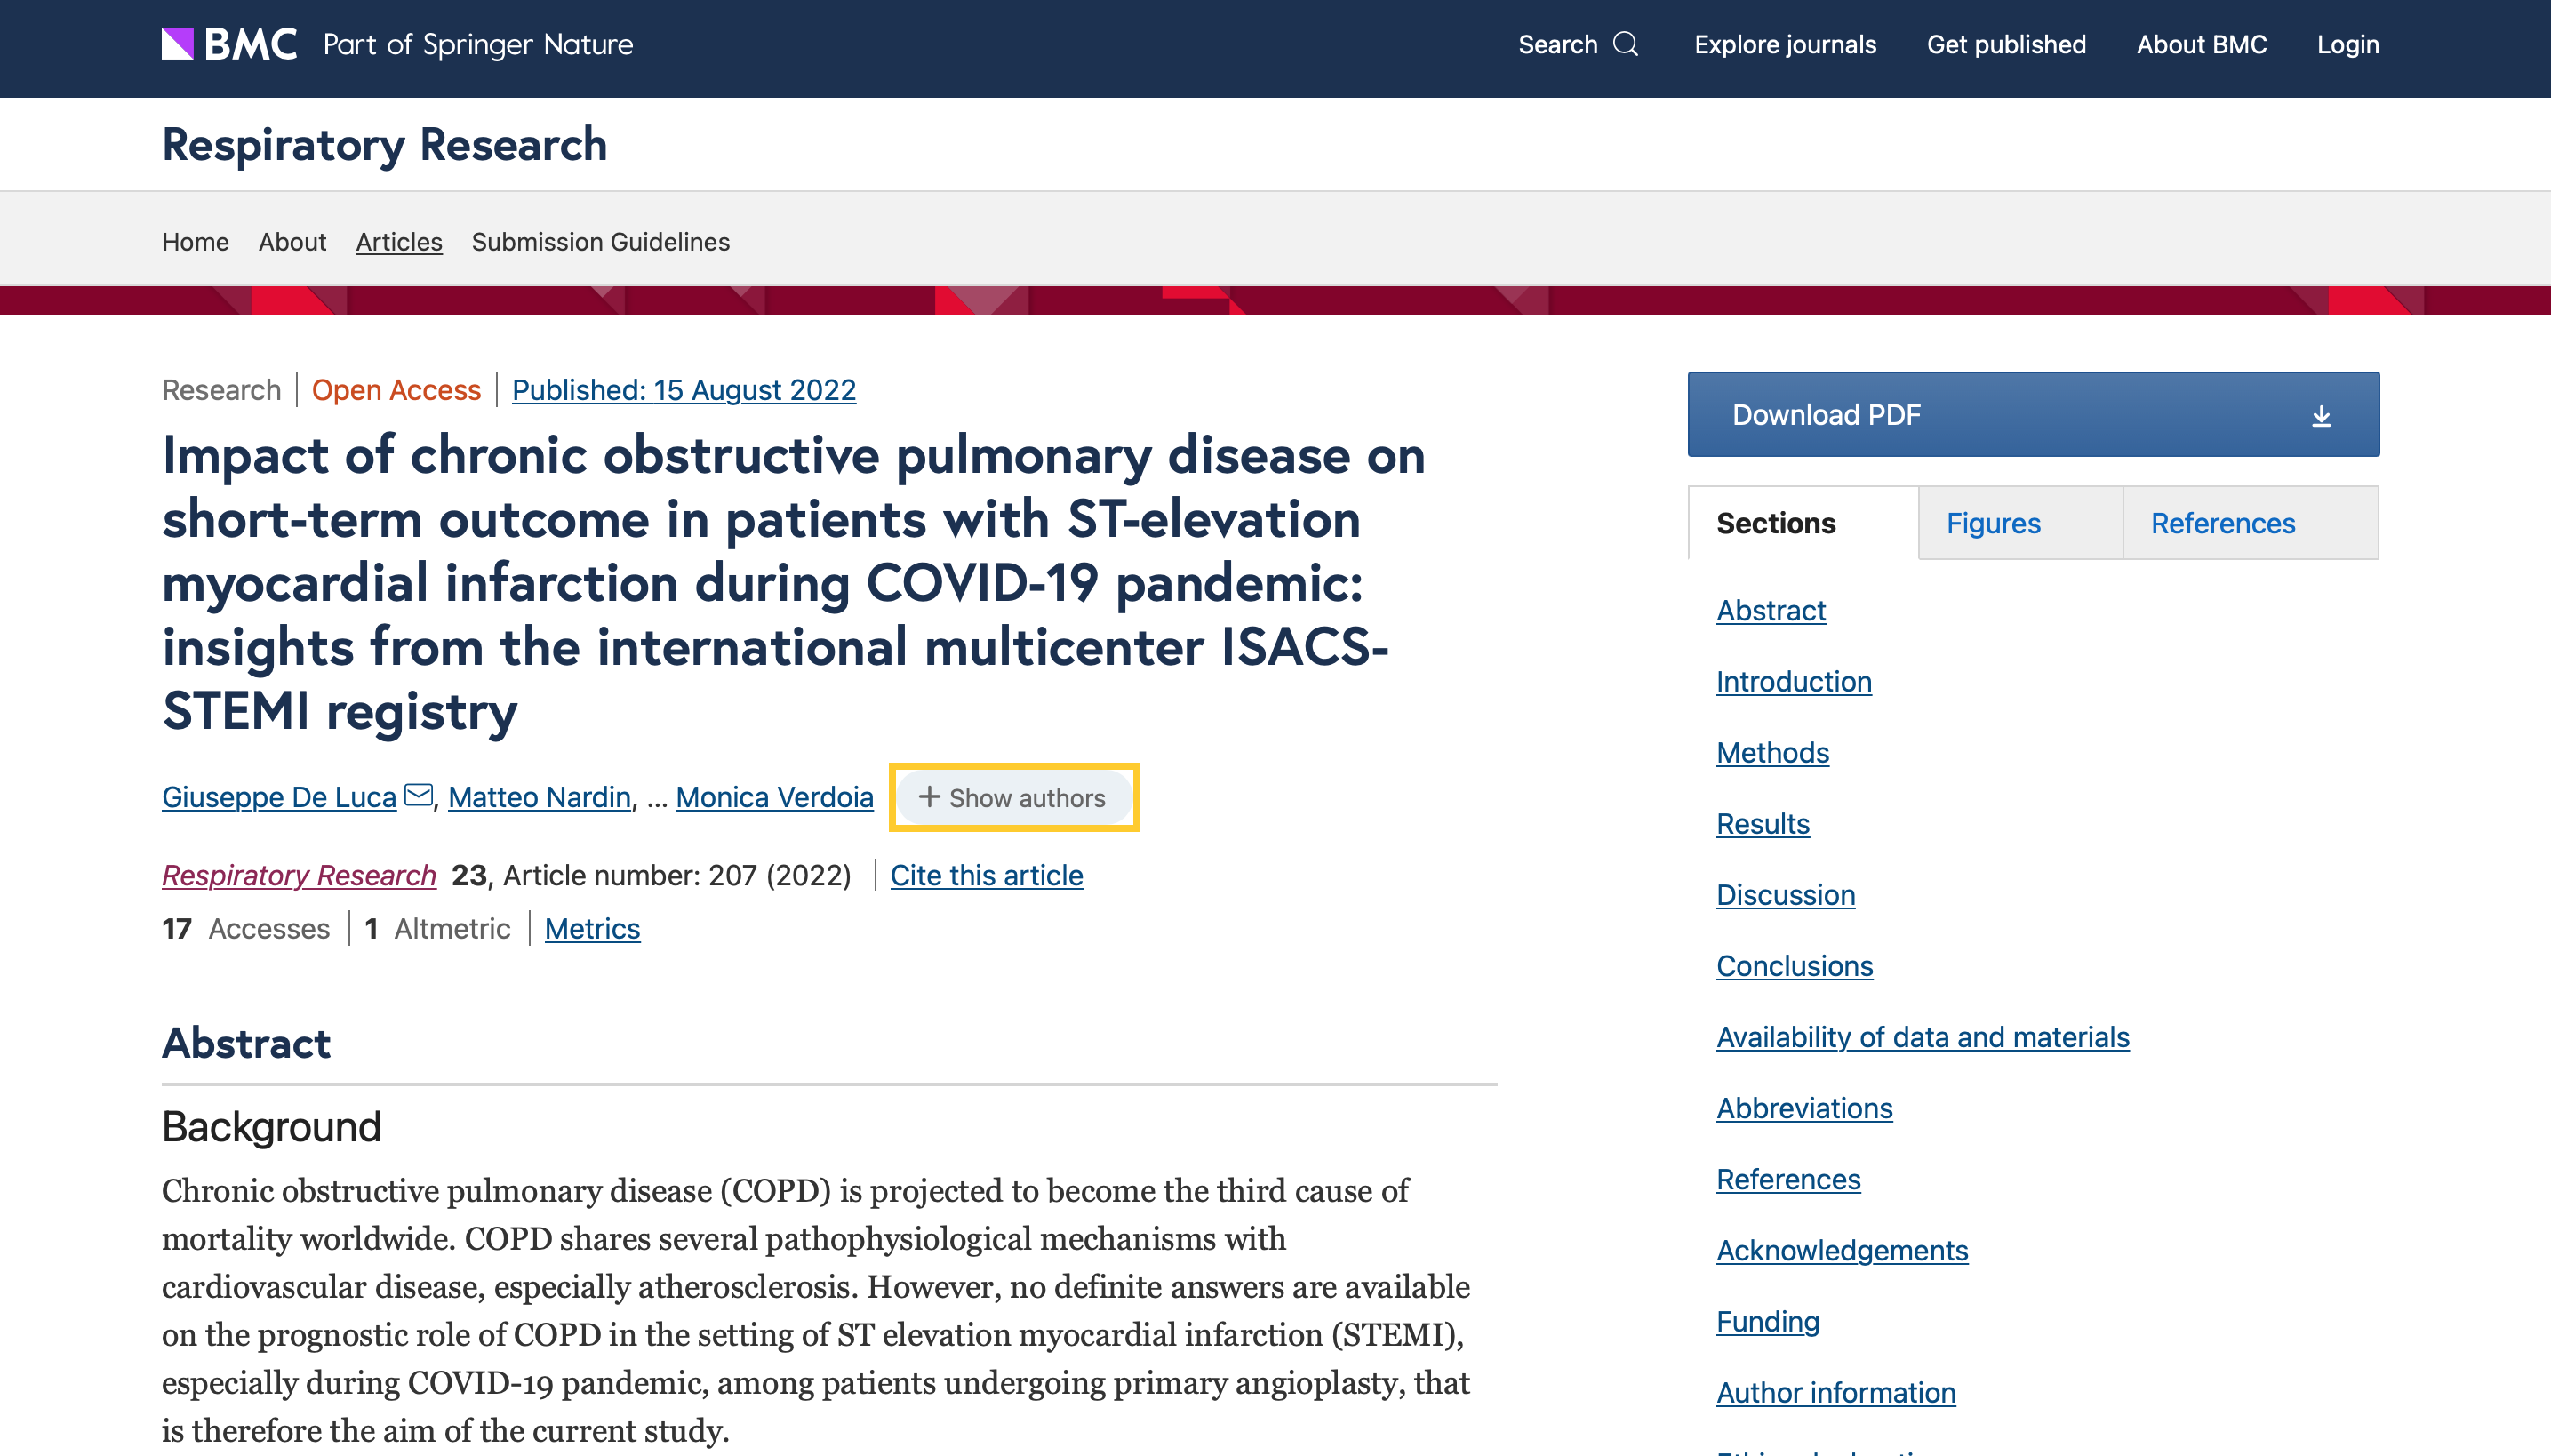Screen dimensions: 2551x1456
Task: Open Cite this article link
Action: click(x=986, y=875)
